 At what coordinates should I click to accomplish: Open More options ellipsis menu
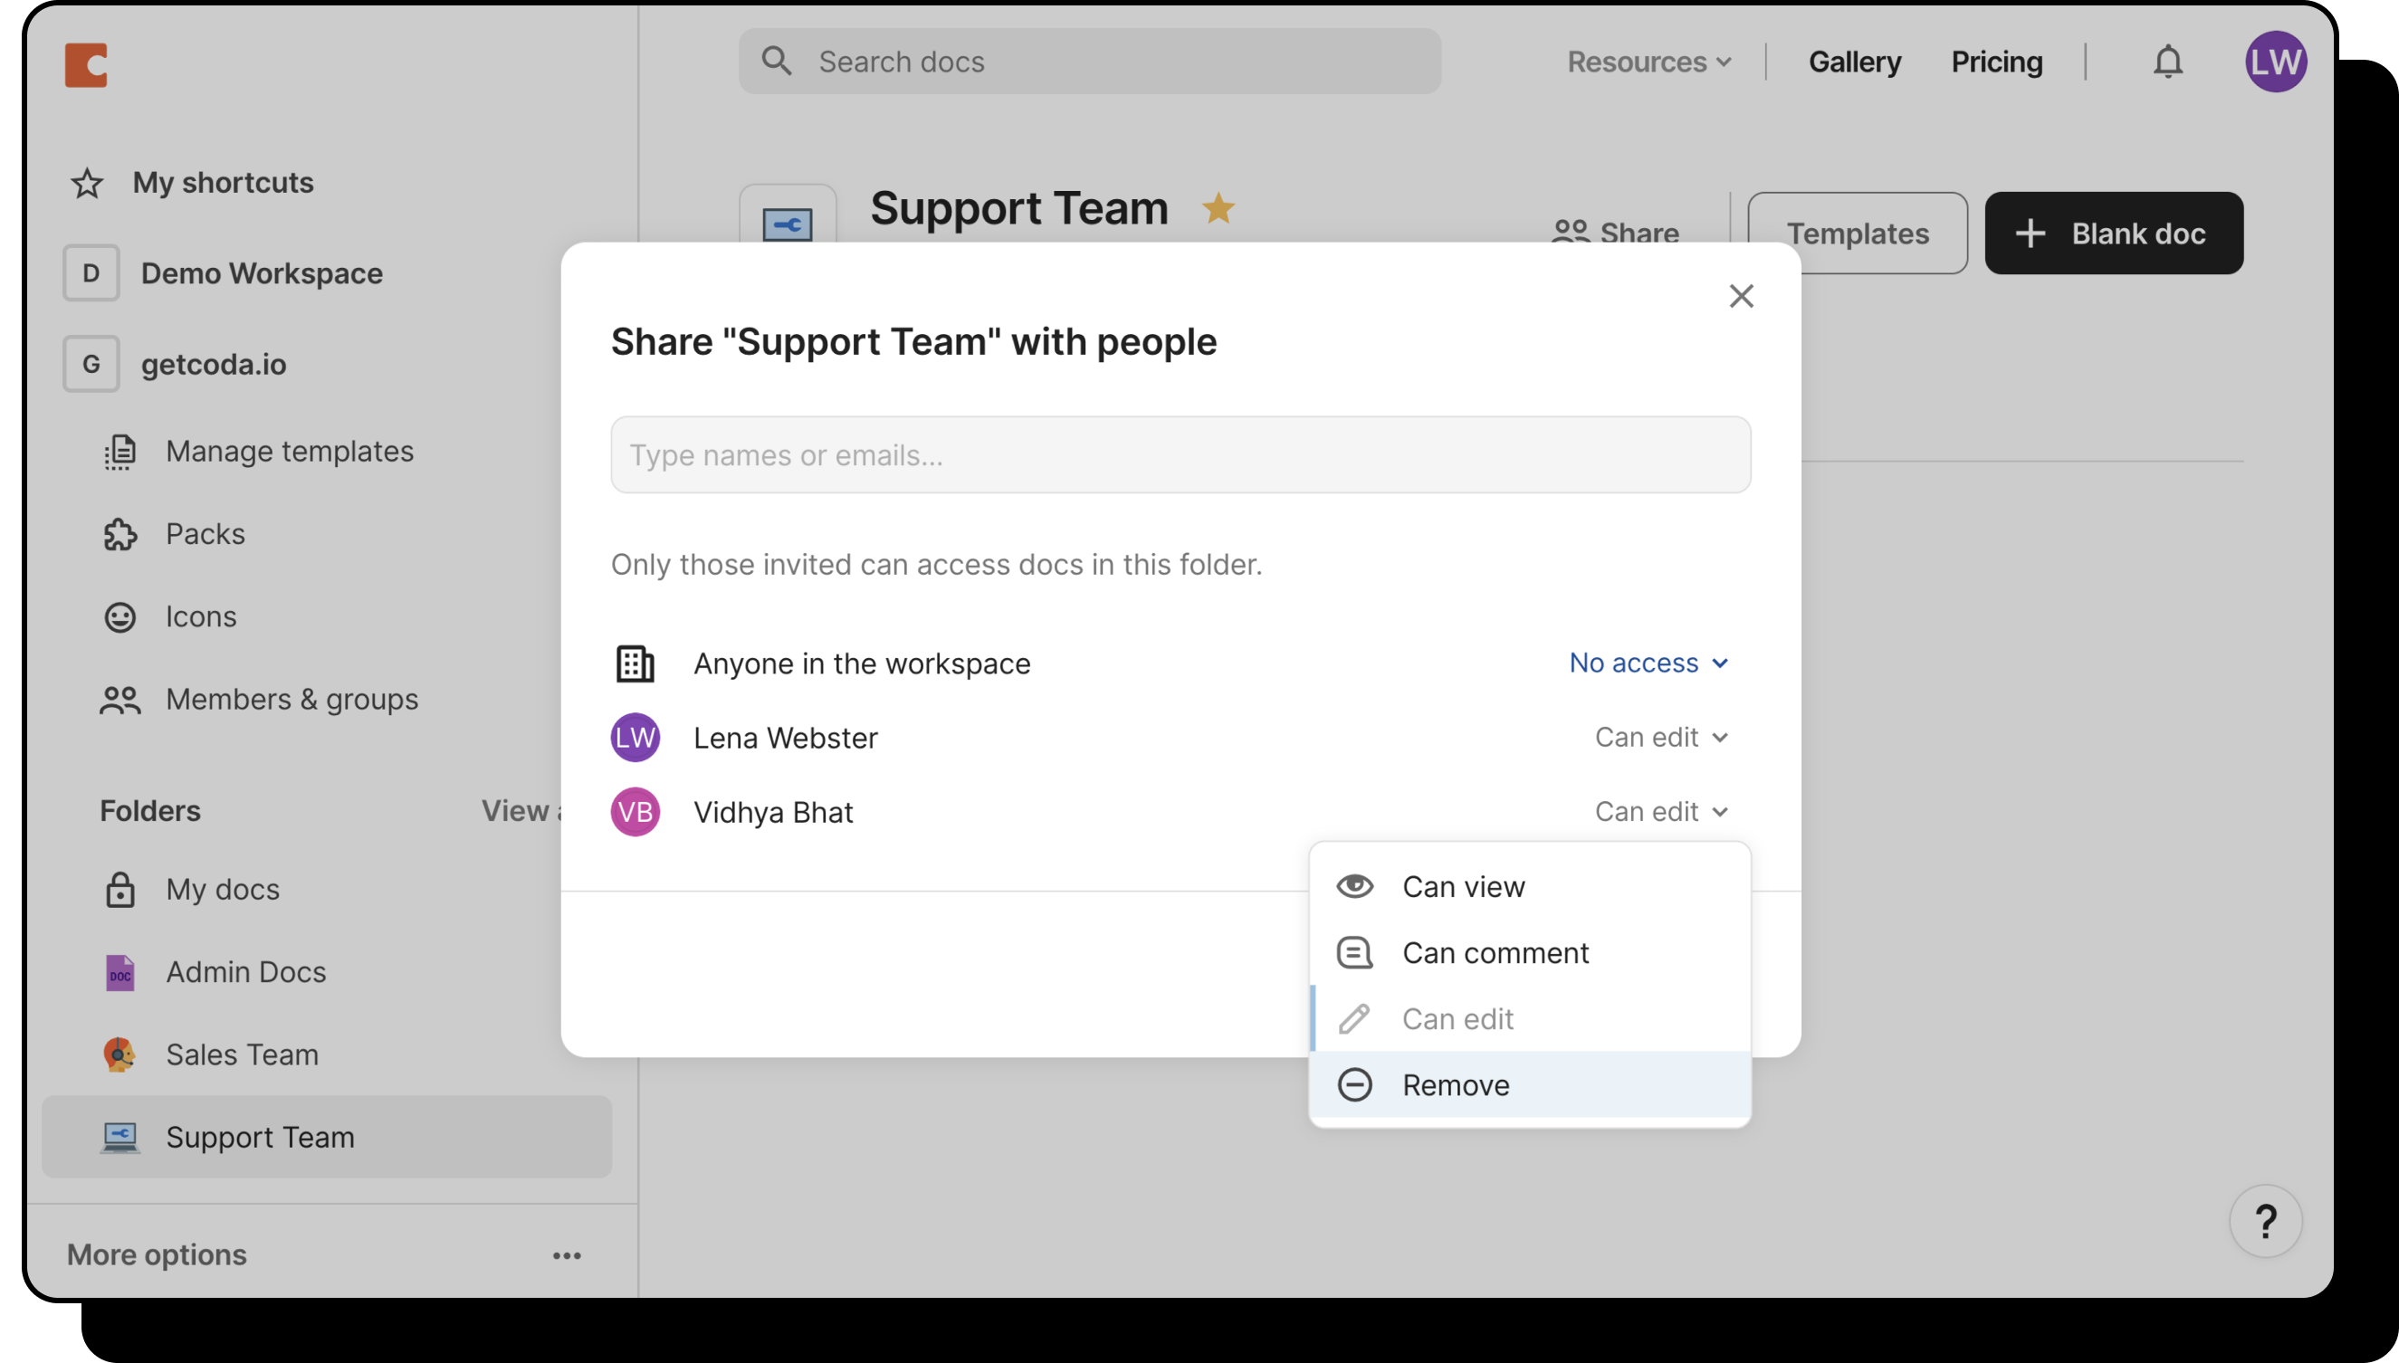click(x=567, y=1255)
